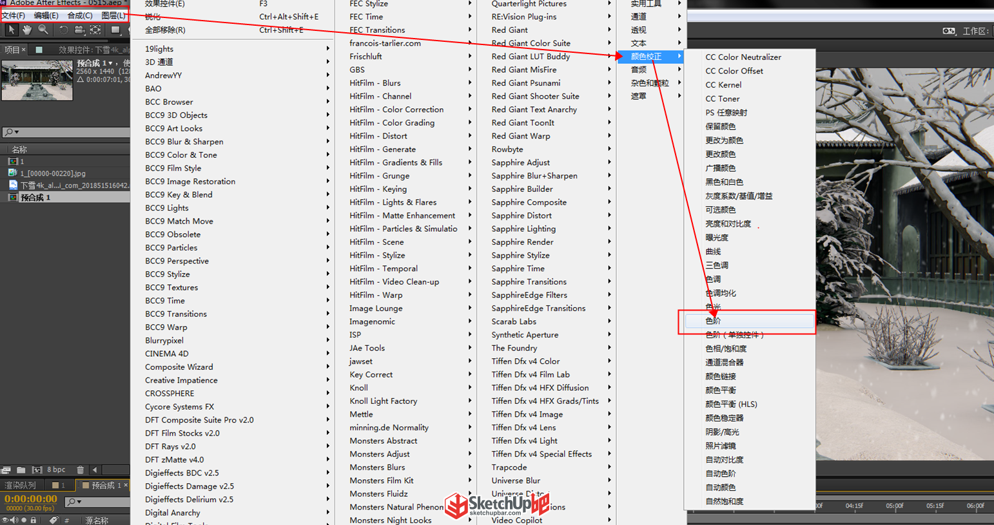Viewport: 994px width, 525px height.
Task: Switch to timeline tab 1
Action: click(59, 485)
